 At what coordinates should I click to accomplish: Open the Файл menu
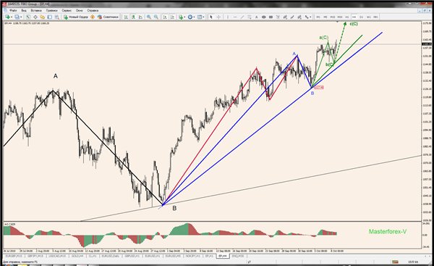(x=13, y=11)
